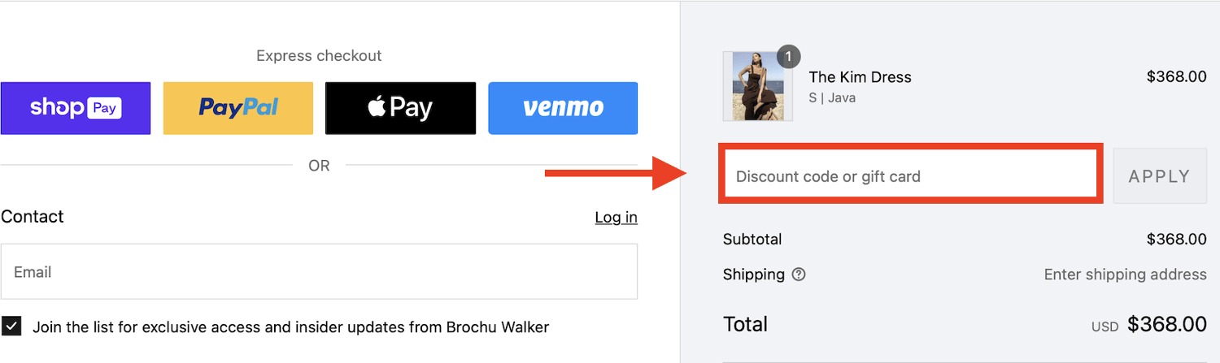Choose PayPal express checkout
The width and height of the screenshot is (1220, 363).
(238, 108)
